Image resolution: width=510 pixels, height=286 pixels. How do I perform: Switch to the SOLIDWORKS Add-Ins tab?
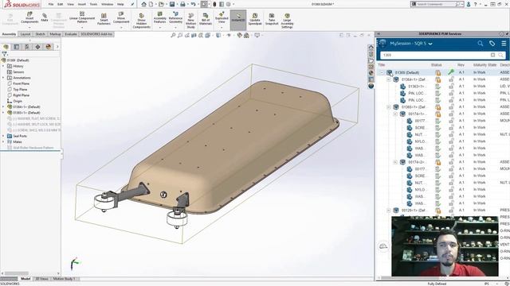pyautogui.click(x=96, y=34)
